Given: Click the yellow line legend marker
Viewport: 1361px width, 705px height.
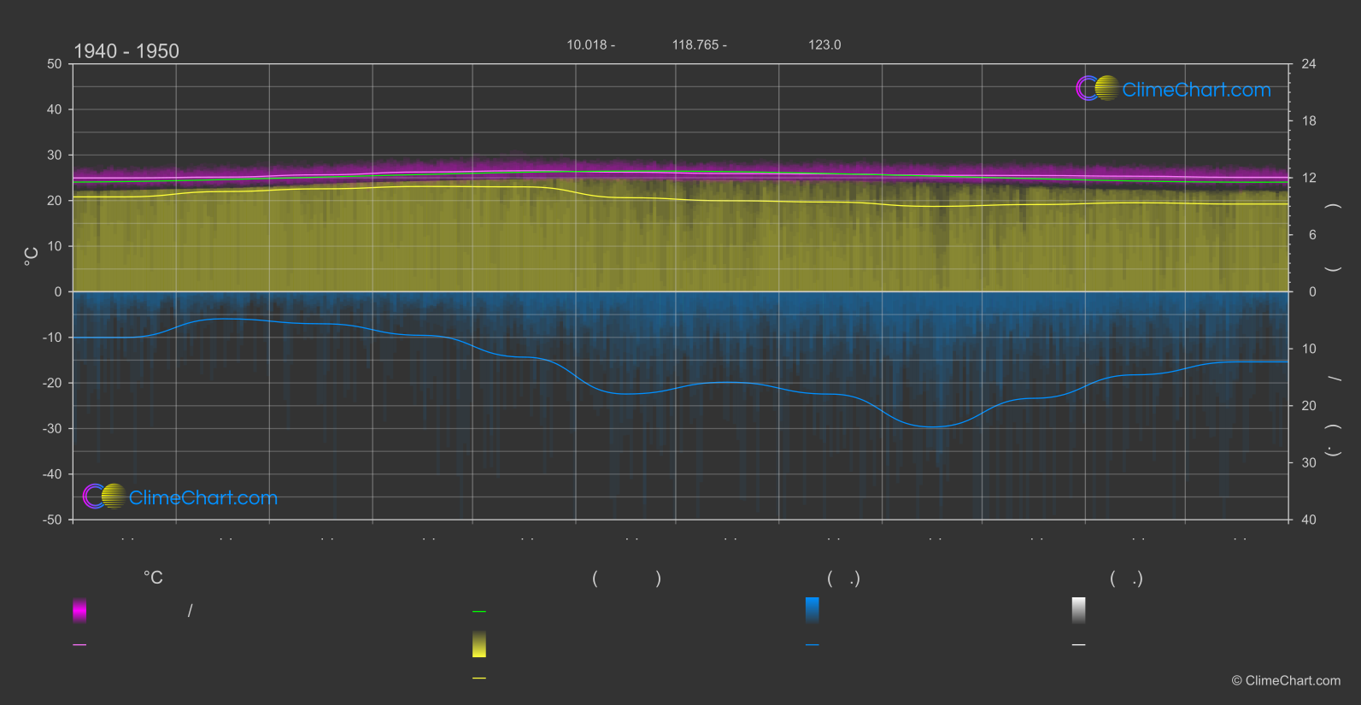Looking at the screenshot, I should pos(479,679).
